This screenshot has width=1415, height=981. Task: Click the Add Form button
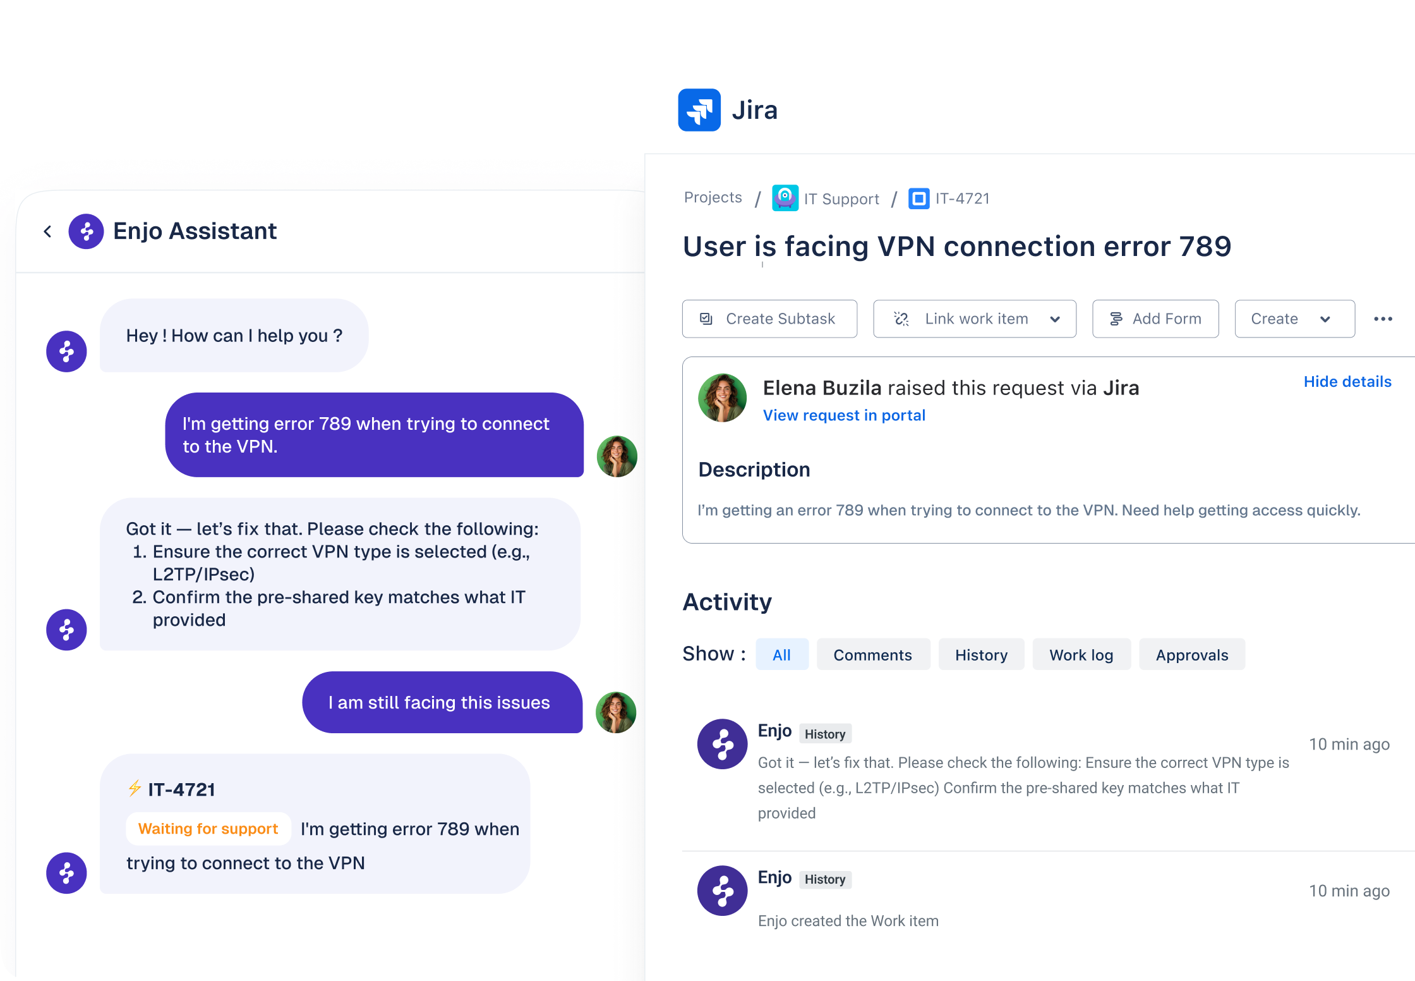(1155, 319)
